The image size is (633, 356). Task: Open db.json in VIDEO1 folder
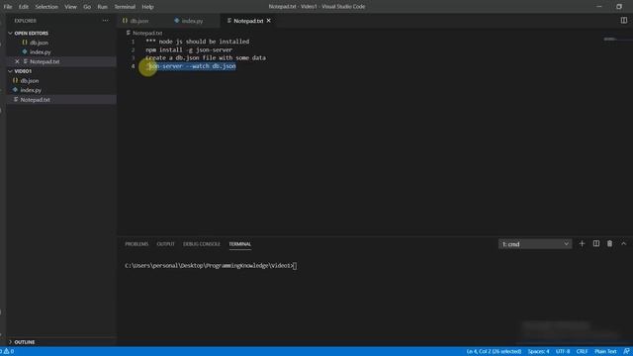[30, 81]
